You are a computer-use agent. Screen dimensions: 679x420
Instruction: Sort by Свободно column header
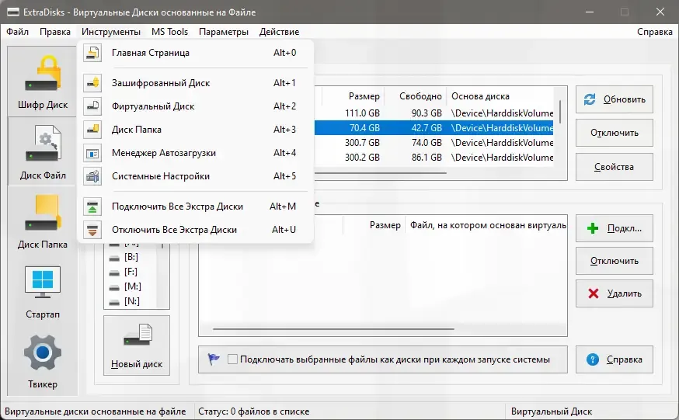[416, 96]
